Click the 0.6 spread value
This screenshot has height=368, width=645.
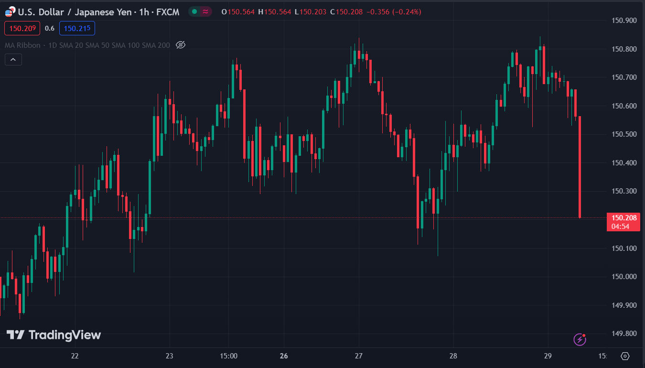pyautogui.click(x=50, y=28)
